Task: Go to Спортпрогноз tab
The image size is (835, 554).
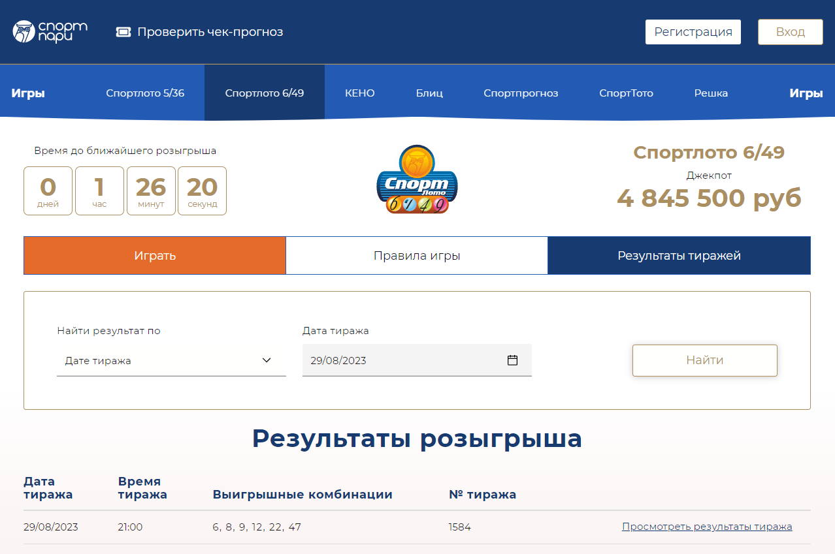Action: [x=521, y=93]
